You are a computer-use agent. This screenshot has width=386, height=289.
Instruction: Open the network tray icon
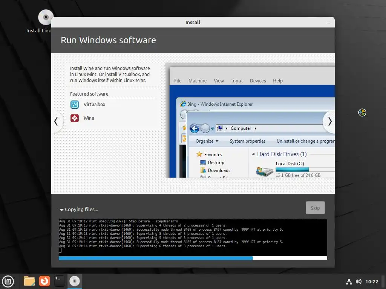click(349, 281)
